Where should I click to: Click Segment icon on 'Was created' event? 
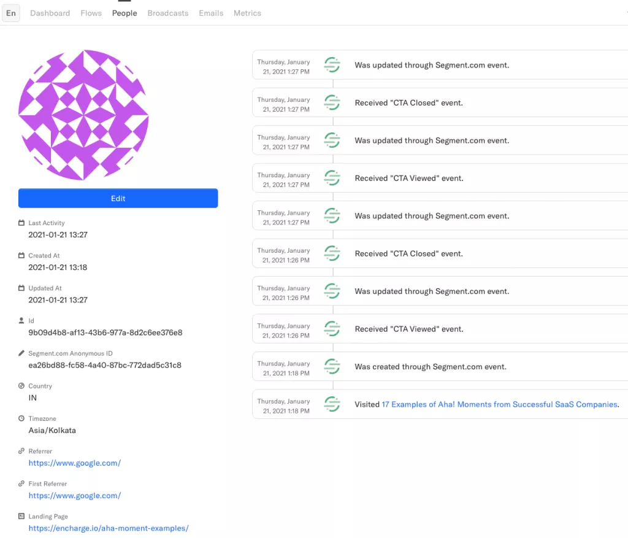(332, 366)
